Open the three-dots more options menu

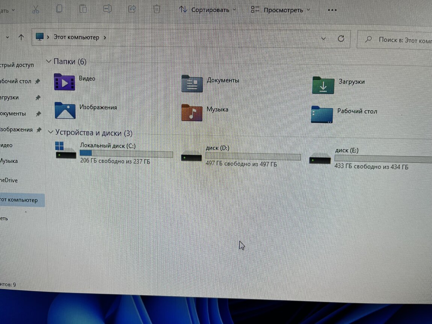332,10
